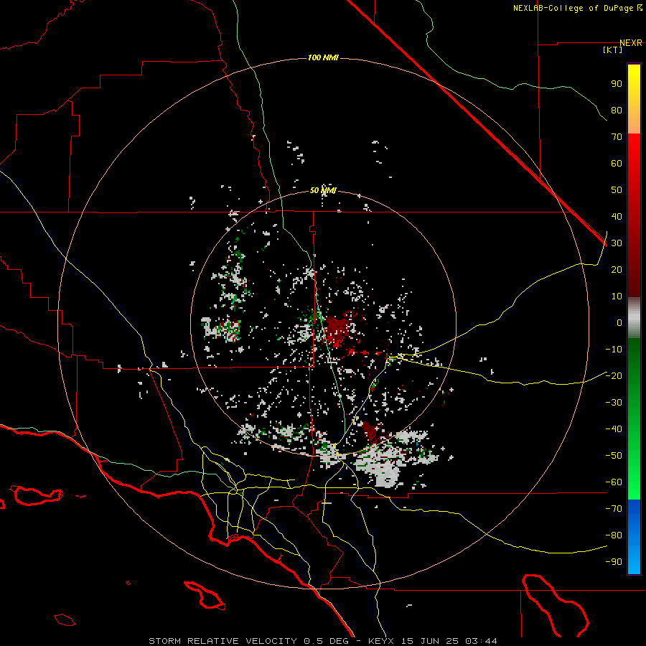The image size is (646, 646).
Task: Select the 30 value on velocity scale
Action: click(x=617, y=243)
